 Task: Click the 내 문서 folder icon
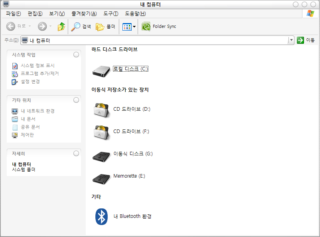point(15,119)
